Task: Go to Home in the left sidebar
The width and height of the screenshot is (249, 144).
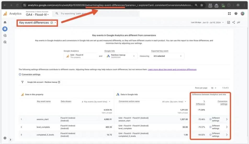Action: [x=5, y=22]
